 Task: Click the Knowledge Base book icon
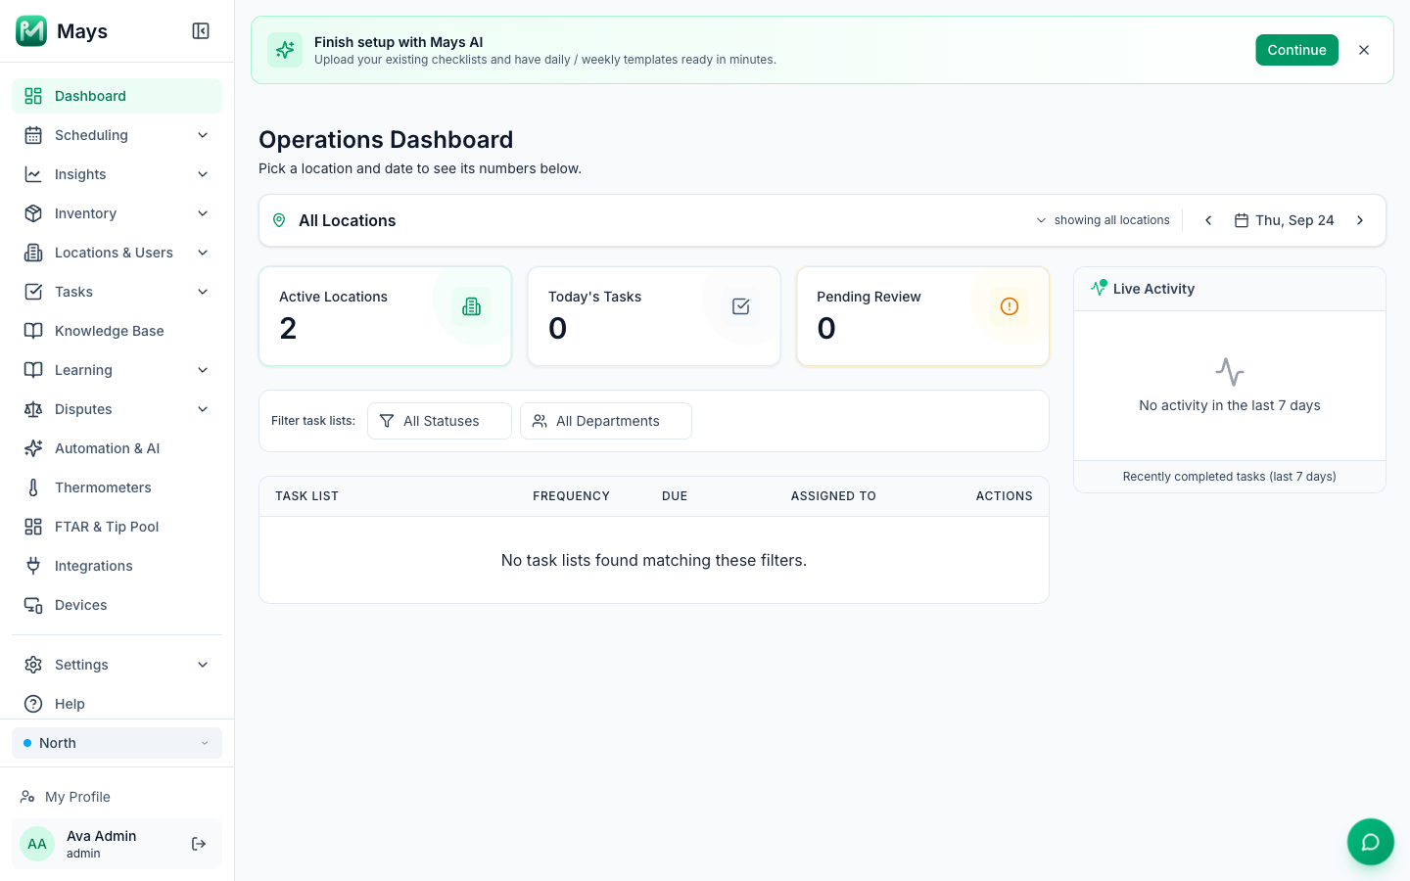coord(33,331)
